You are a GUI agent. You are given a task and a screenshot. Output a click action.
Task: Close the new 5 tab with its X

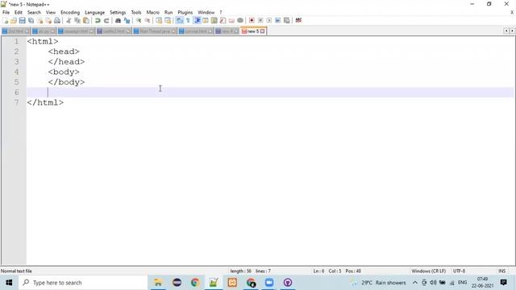point(262,31)
